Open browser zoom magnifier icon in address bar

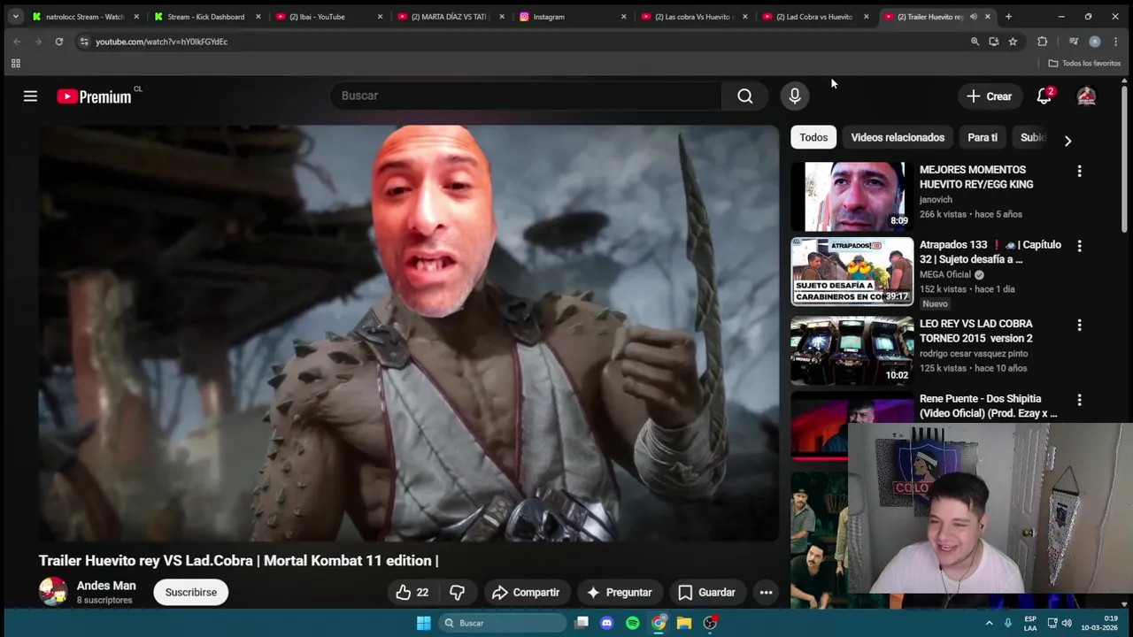click(x=975, y=42)
